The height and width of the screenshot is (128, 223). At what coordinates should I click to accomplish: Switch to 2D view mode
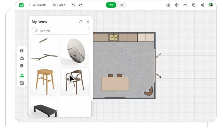[x=111, y=5]
